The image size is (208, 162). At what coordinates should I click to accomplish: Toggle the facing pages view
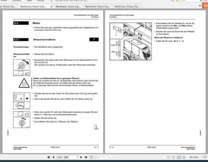(x=179, y=157)
